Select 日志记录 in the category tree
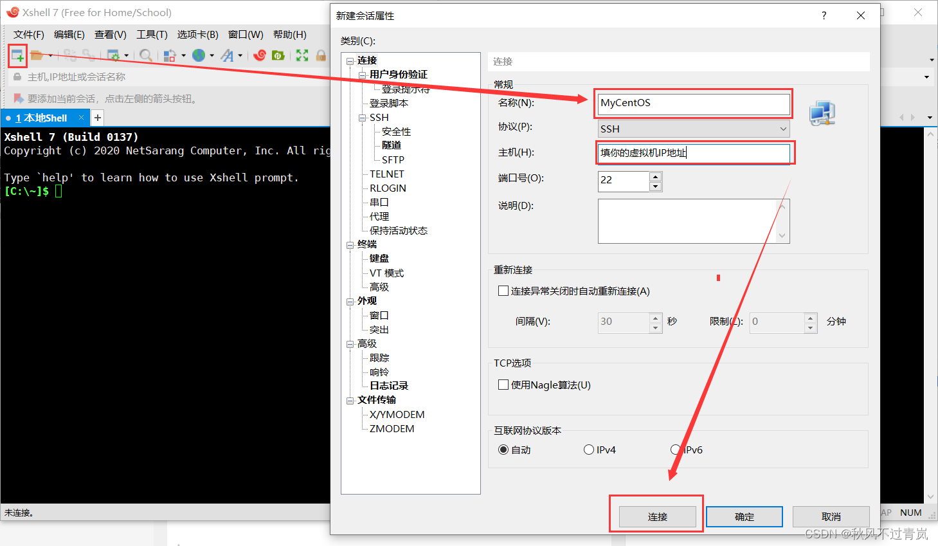The image size is (938, 546). click(389, 386)
